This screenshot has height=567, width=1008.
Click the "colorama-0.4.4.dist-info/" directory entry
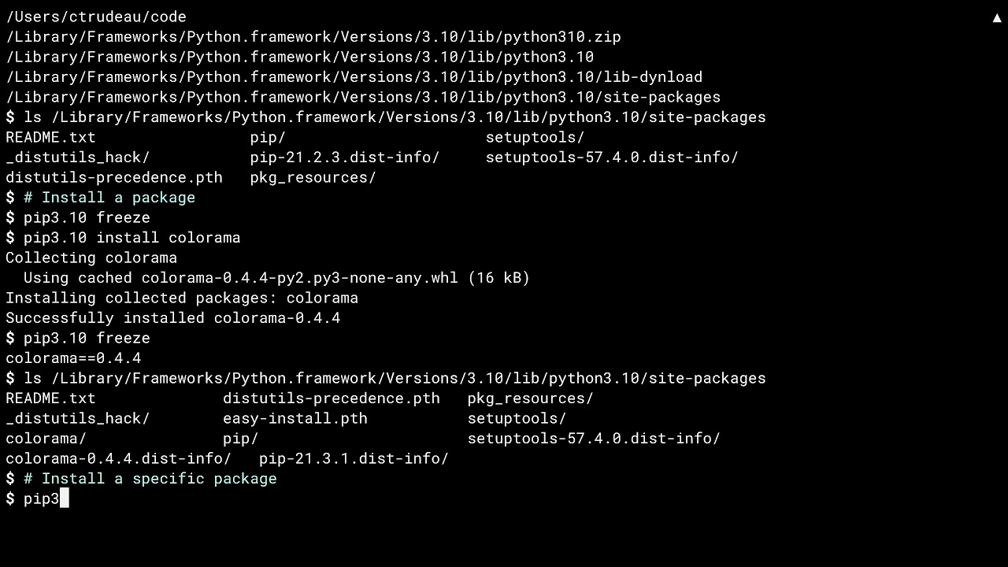[x=118, y=458]
